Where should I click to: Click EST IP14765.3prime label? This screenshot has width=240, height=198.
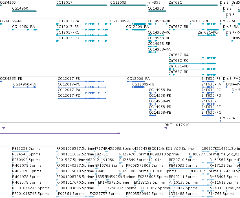click(x=221, y=194)
